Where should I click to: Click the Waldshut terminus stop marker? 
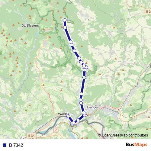[x=68, y=116]
